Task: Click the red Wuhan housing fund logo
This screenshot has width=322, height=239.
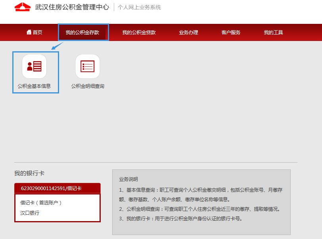Action: pos(23,7)
